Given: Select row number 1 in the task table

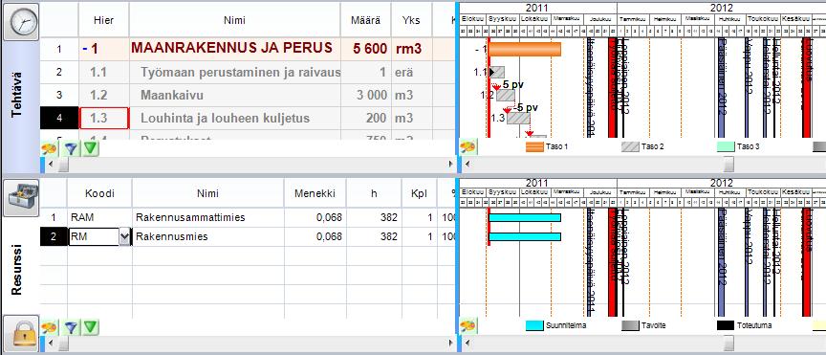Looking at the screenshot, I should (x=59, y=49).
